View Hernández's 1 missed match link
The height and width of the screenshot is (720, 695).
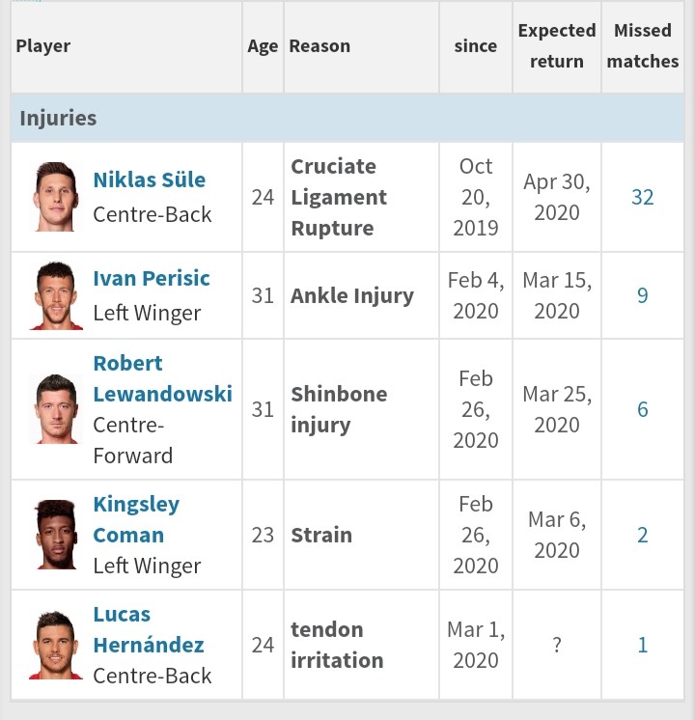tap(643, 645)
